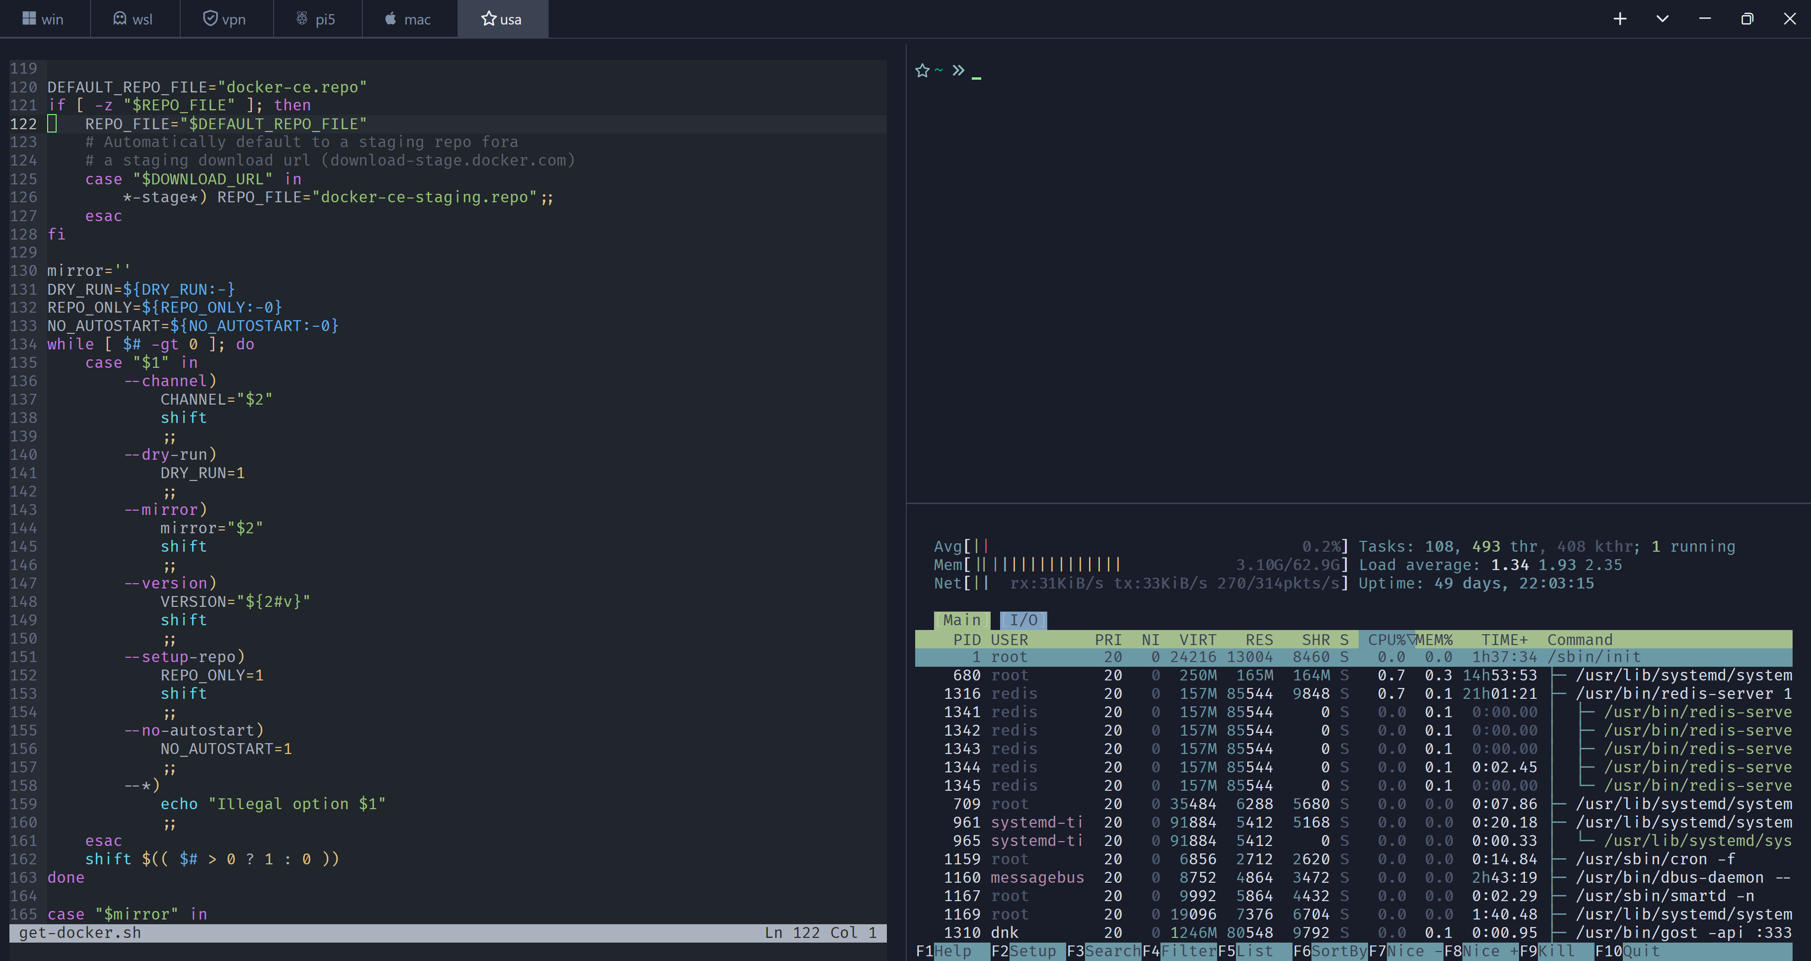Sort htop by TIME+ column header
The height and width of the screenshot is (961, 1811).
coord(1504,639)
